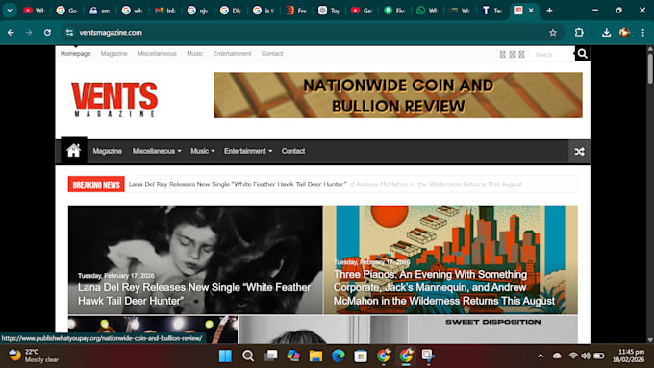Expand the Entertainment dropdown in navigation bar
This screenshot has width=654, height=368.
coord(248,151)
